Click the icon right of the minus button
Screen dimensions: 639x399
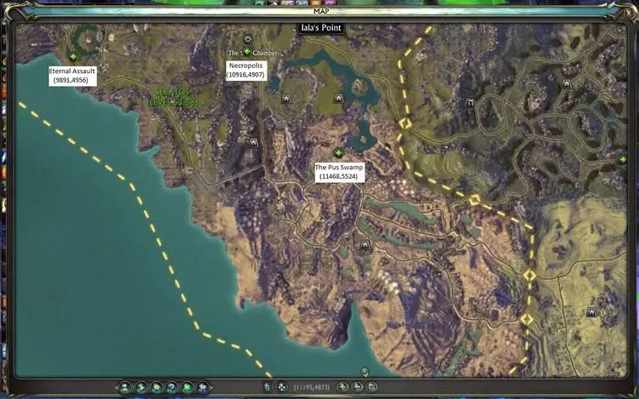coord(372,387)
